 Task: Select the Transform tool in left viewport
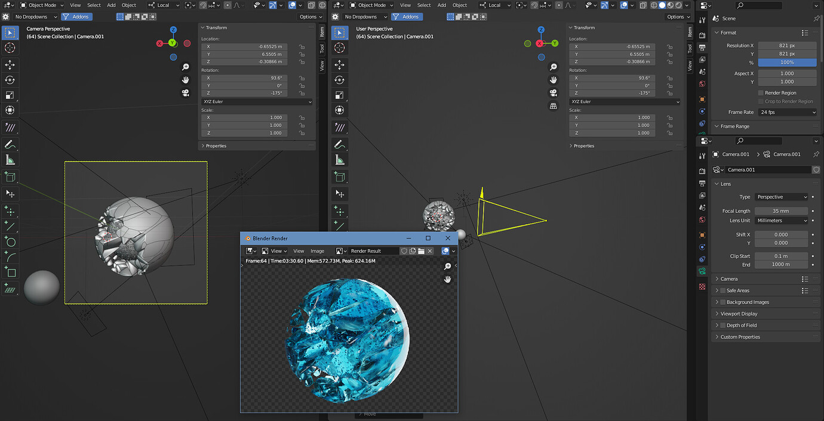tap(10, 110)
